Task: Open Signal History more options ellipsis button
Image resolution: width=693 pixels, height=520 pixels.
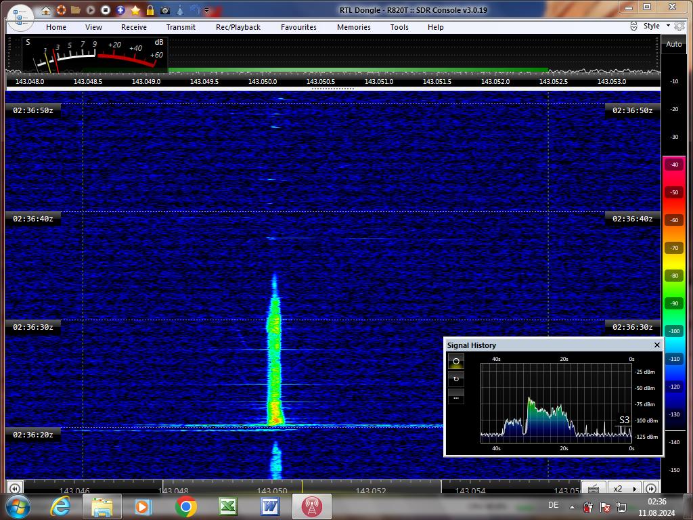Action: point(456,397)
